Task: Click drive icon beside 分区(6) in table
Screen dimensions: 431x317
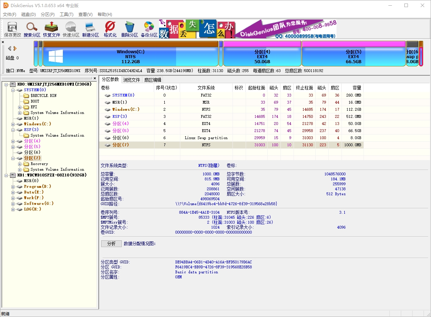Action: 108,138
